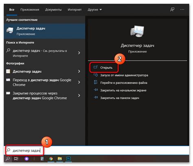This screenshot has height=166, width=193.
Task: Click Диспетчер задач title in preview pane
Action: 138,45
